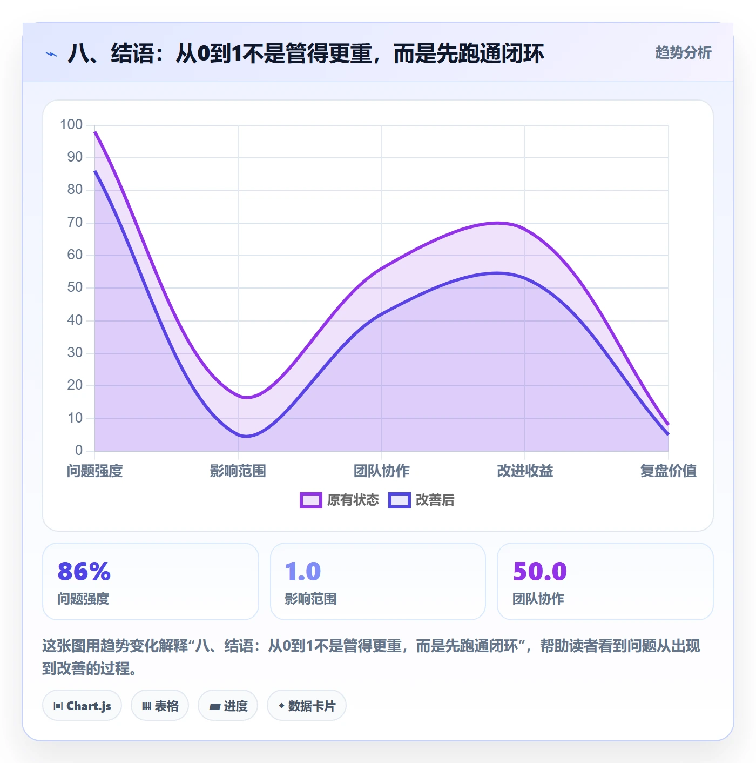Select the 表格 tag chip
Viewport: 756px width, 763px height.
tap(160, 705)
